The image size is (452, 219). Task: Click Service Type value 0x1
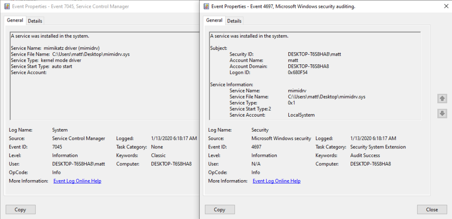point(291,102)
